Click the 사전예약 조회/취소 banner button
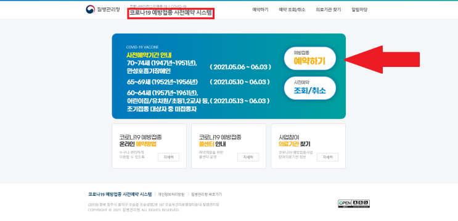458x221 pixels. (310, 88)
